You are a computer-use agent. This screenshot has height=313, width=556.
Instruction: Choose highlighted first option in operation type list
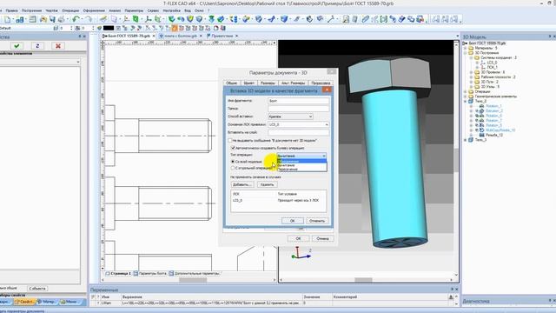coord(301,161)
